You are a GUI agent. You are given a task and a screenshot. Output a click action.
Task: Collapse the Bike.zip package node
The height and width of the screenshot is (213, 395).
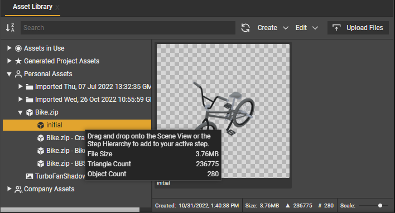(x=21, y=112)
